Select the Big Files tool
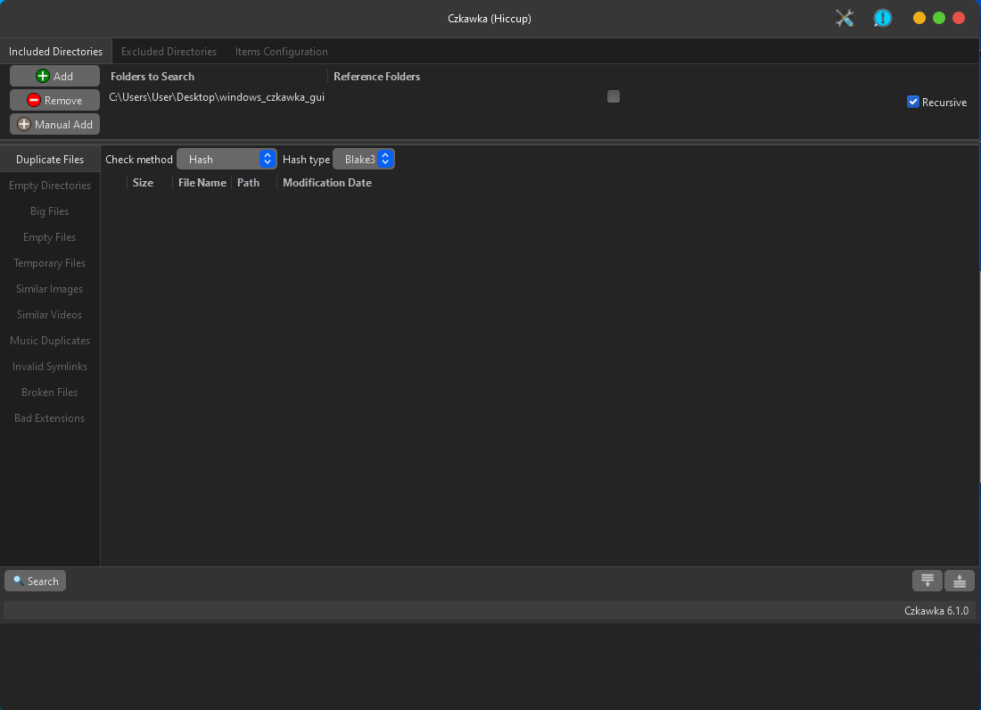981x710 pixels. [49, 211]
